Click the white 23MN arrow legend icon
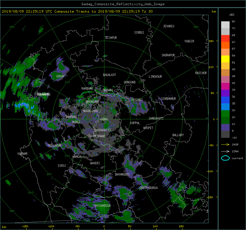This screenshot has height=230, width=246. pyautogui.click(x=225, y=151)
